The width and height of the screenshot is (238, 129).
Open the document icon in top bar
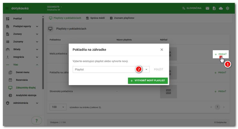(x=214, y=8)
